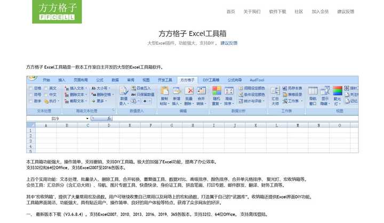Open the 社区 navigation link
This screenshot has height=223, width=384.
point(299,12)
